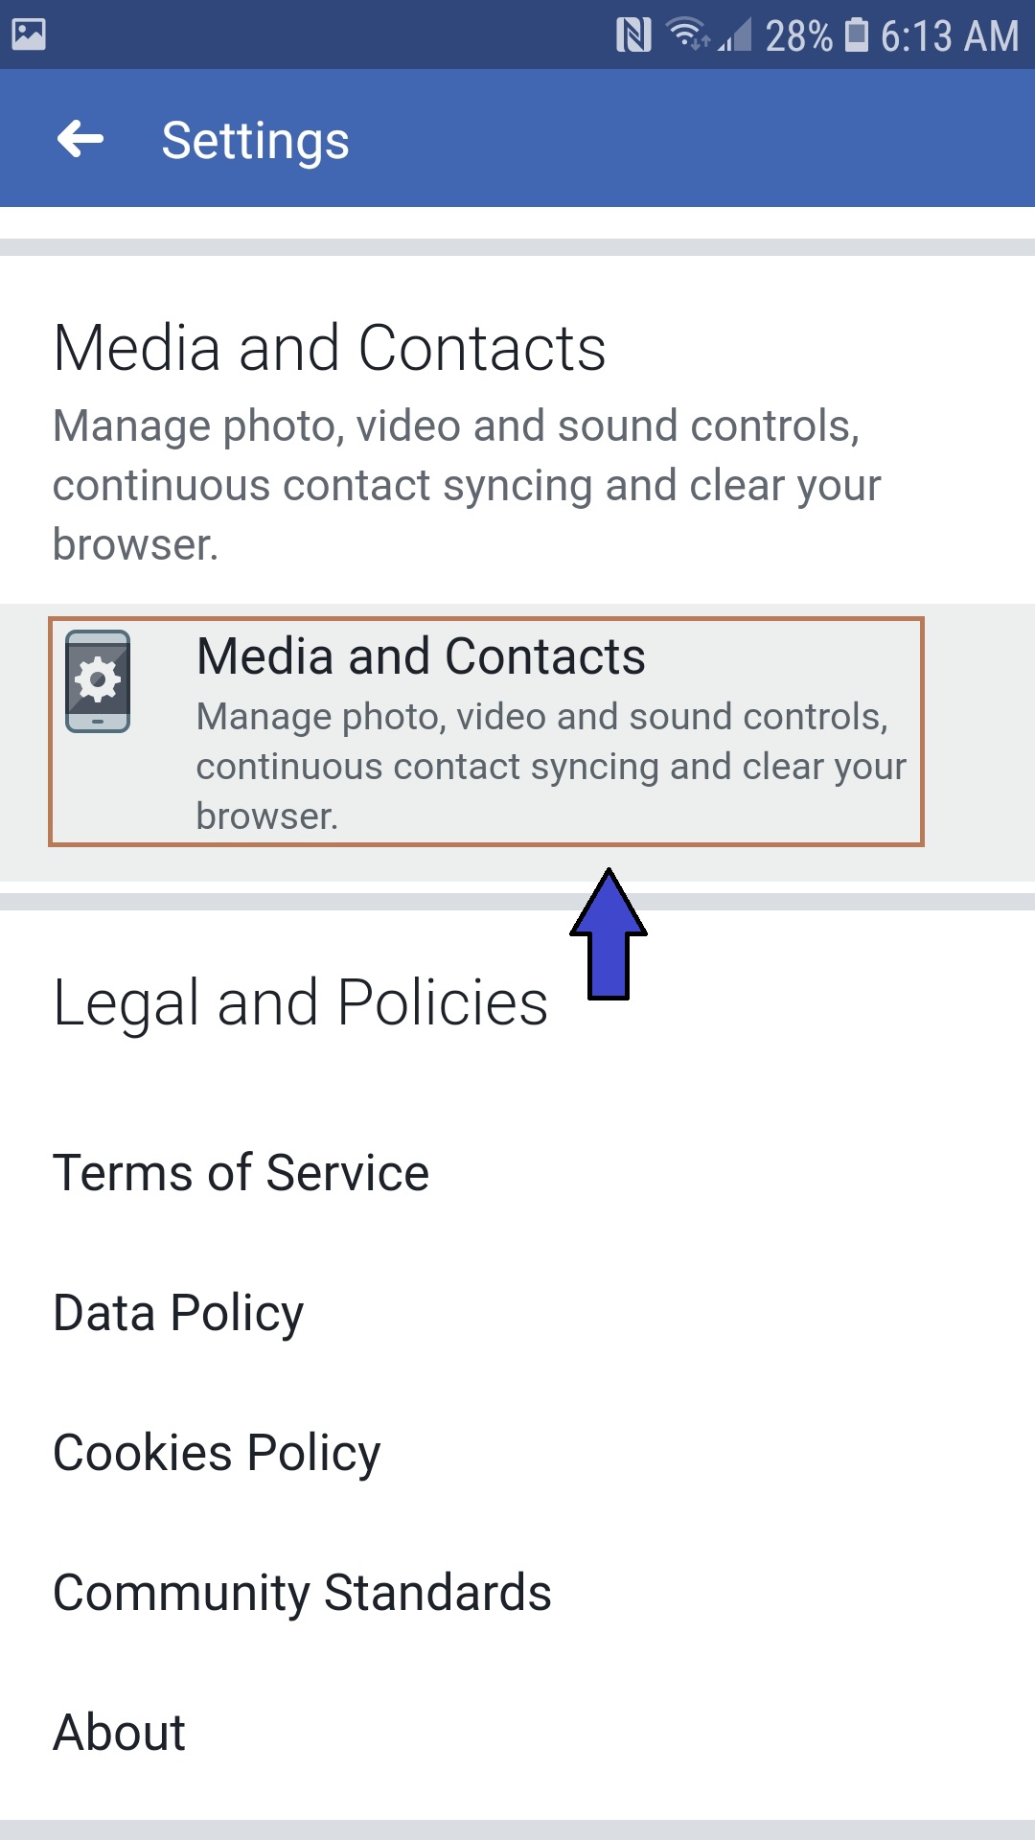Click the data transfer arrows icon

click(701, 43)
